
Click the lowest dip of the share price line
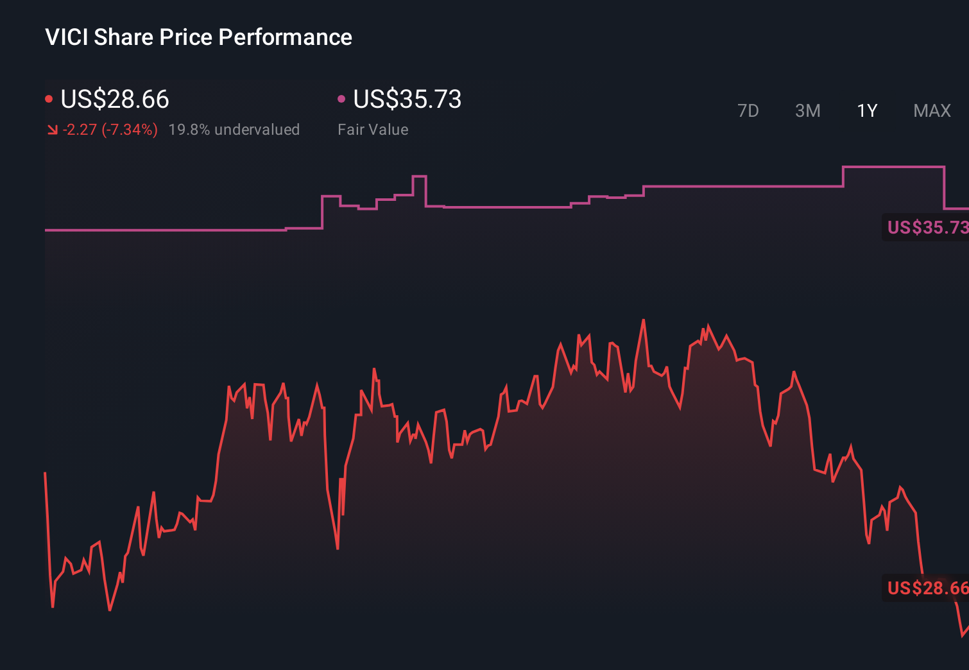point(110,611)
